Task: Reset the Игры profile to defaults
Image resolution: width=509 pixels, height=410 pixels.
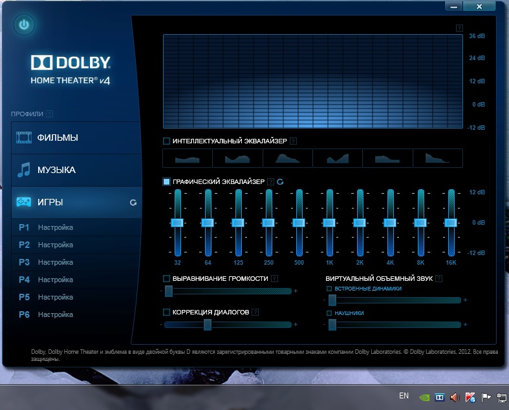Action: tap(133, 203)
